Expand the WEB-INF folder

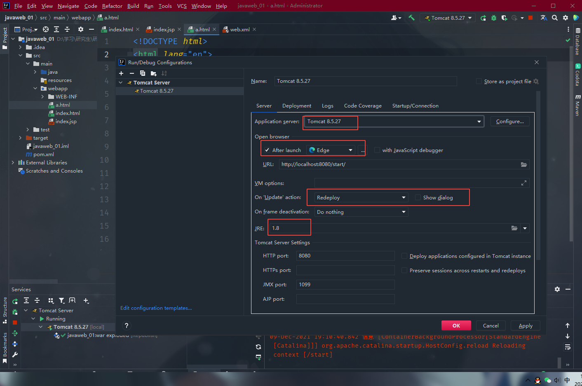pos(42,96)
